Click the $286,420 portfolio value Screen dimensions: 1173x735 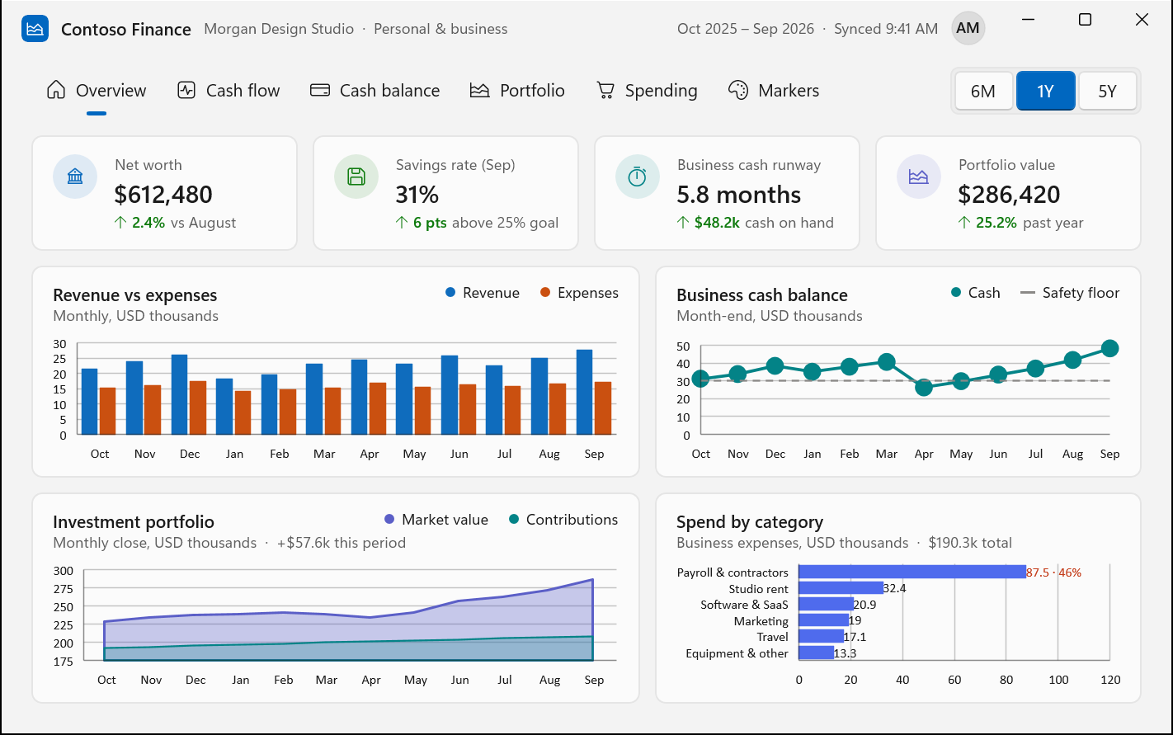coord(1009,195)
